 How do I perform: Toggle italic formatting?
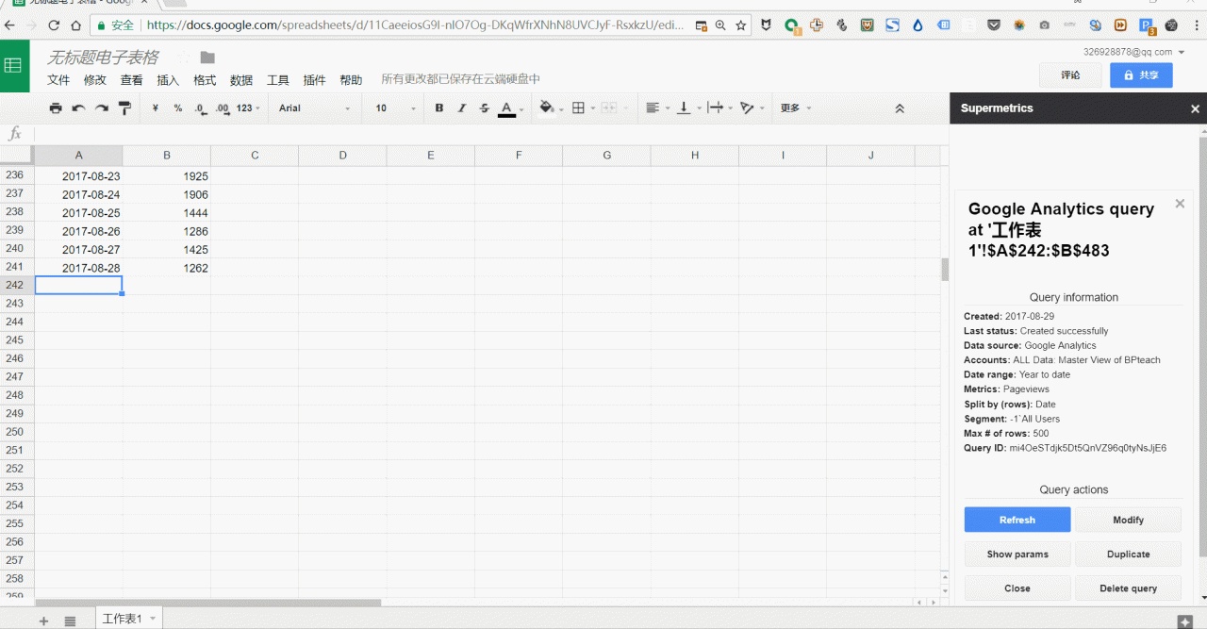pyautogui.click(x=462, y=108)
